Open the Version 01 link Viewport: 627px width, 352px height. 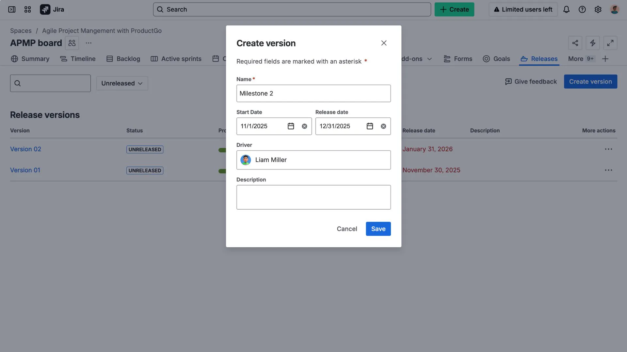pos(25,170)
